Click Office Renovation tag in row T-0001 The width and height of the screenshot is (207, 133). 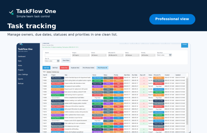58,78
